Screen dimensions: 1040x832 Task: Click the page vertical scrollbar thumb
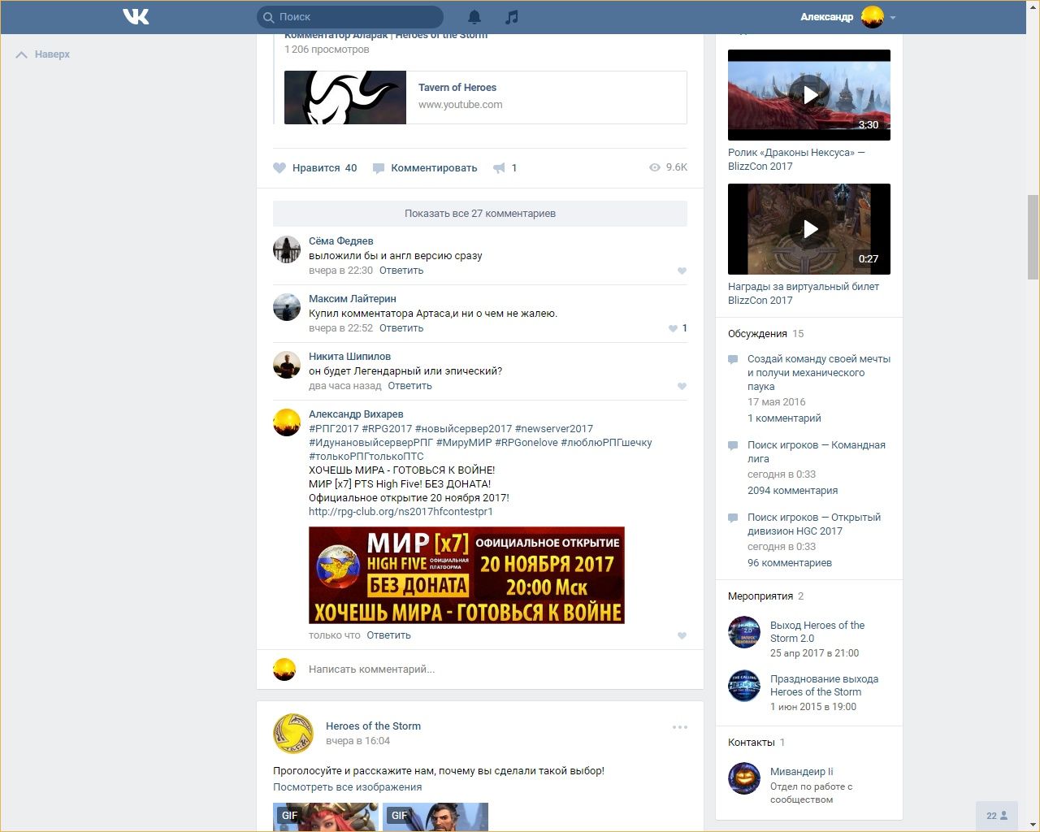coord(1033,237)
